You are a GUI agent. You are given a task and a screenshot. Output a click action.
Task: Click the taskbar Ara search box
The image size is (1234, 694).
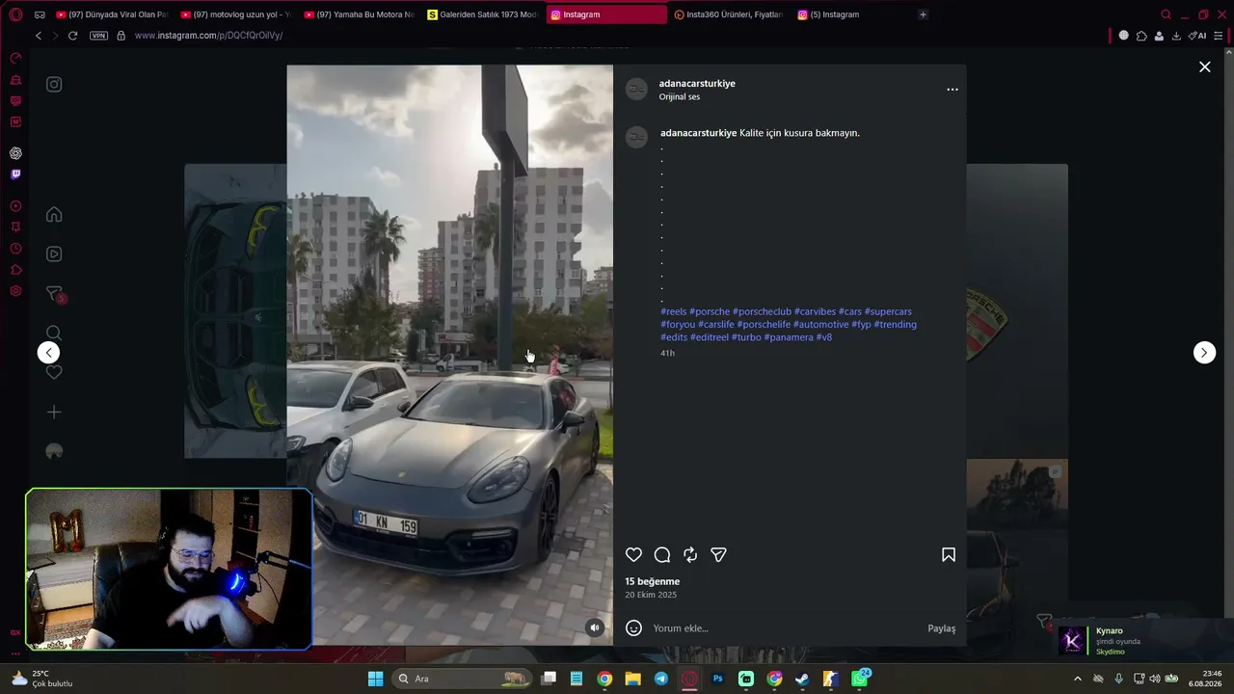[462, 679]
